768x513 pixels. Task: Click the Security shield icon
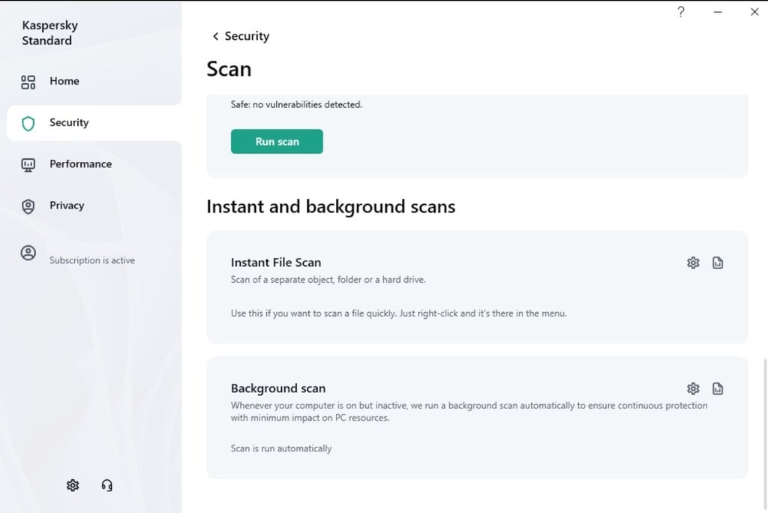click(x=28, y=124)
